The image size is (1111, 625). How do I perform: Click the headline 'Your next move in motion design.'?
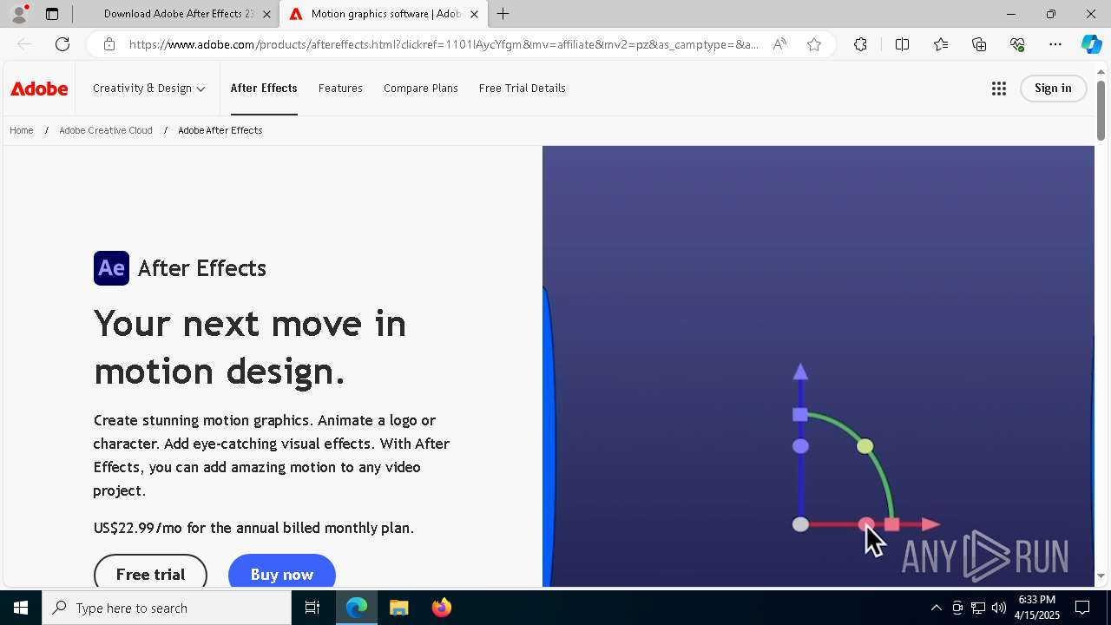250,347
